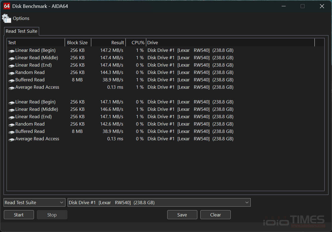Sort by the Block Size column header
Screen dimensions: 332x232
(78, 43)
